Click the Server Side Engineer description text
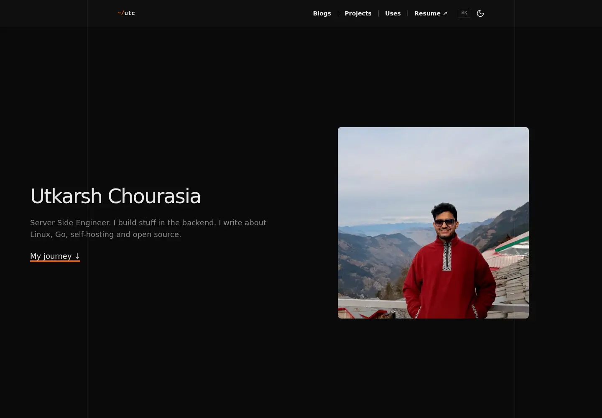 tap(148, 229)
